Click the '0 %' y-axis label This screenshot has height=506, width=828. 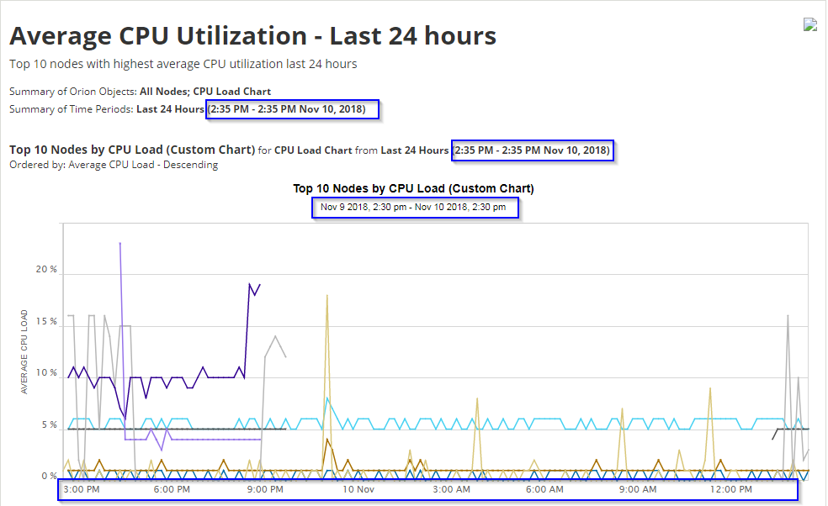[49, 476]
